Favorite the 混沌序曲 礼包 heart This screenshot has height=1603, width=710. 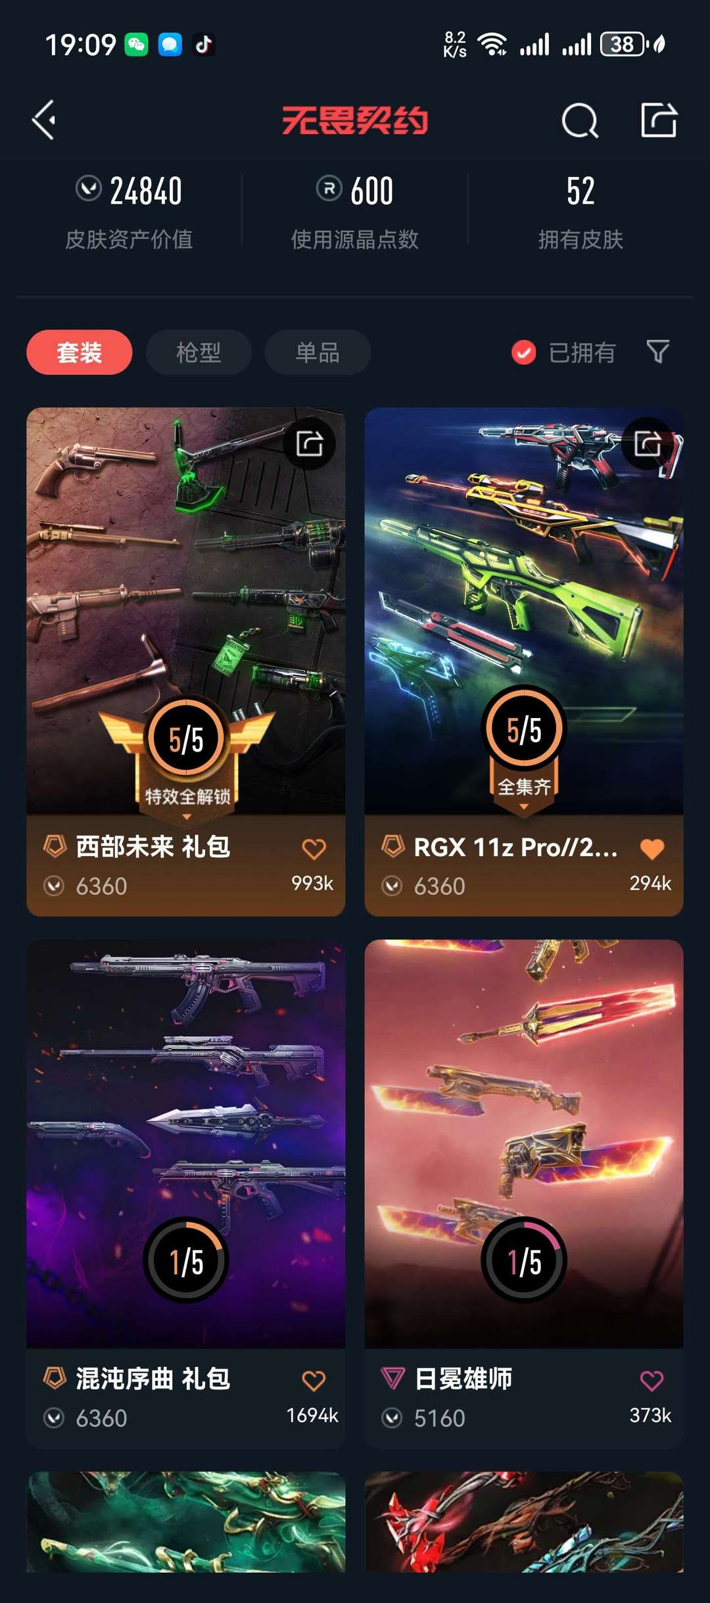[314, 1381]
